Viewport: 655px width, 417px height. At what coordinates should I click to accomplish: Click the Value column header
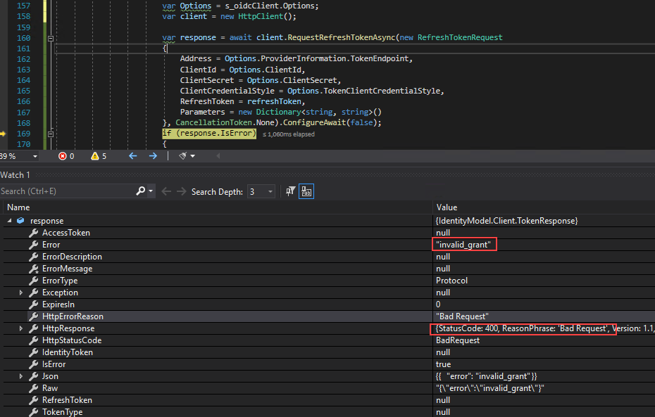[447, 207]
